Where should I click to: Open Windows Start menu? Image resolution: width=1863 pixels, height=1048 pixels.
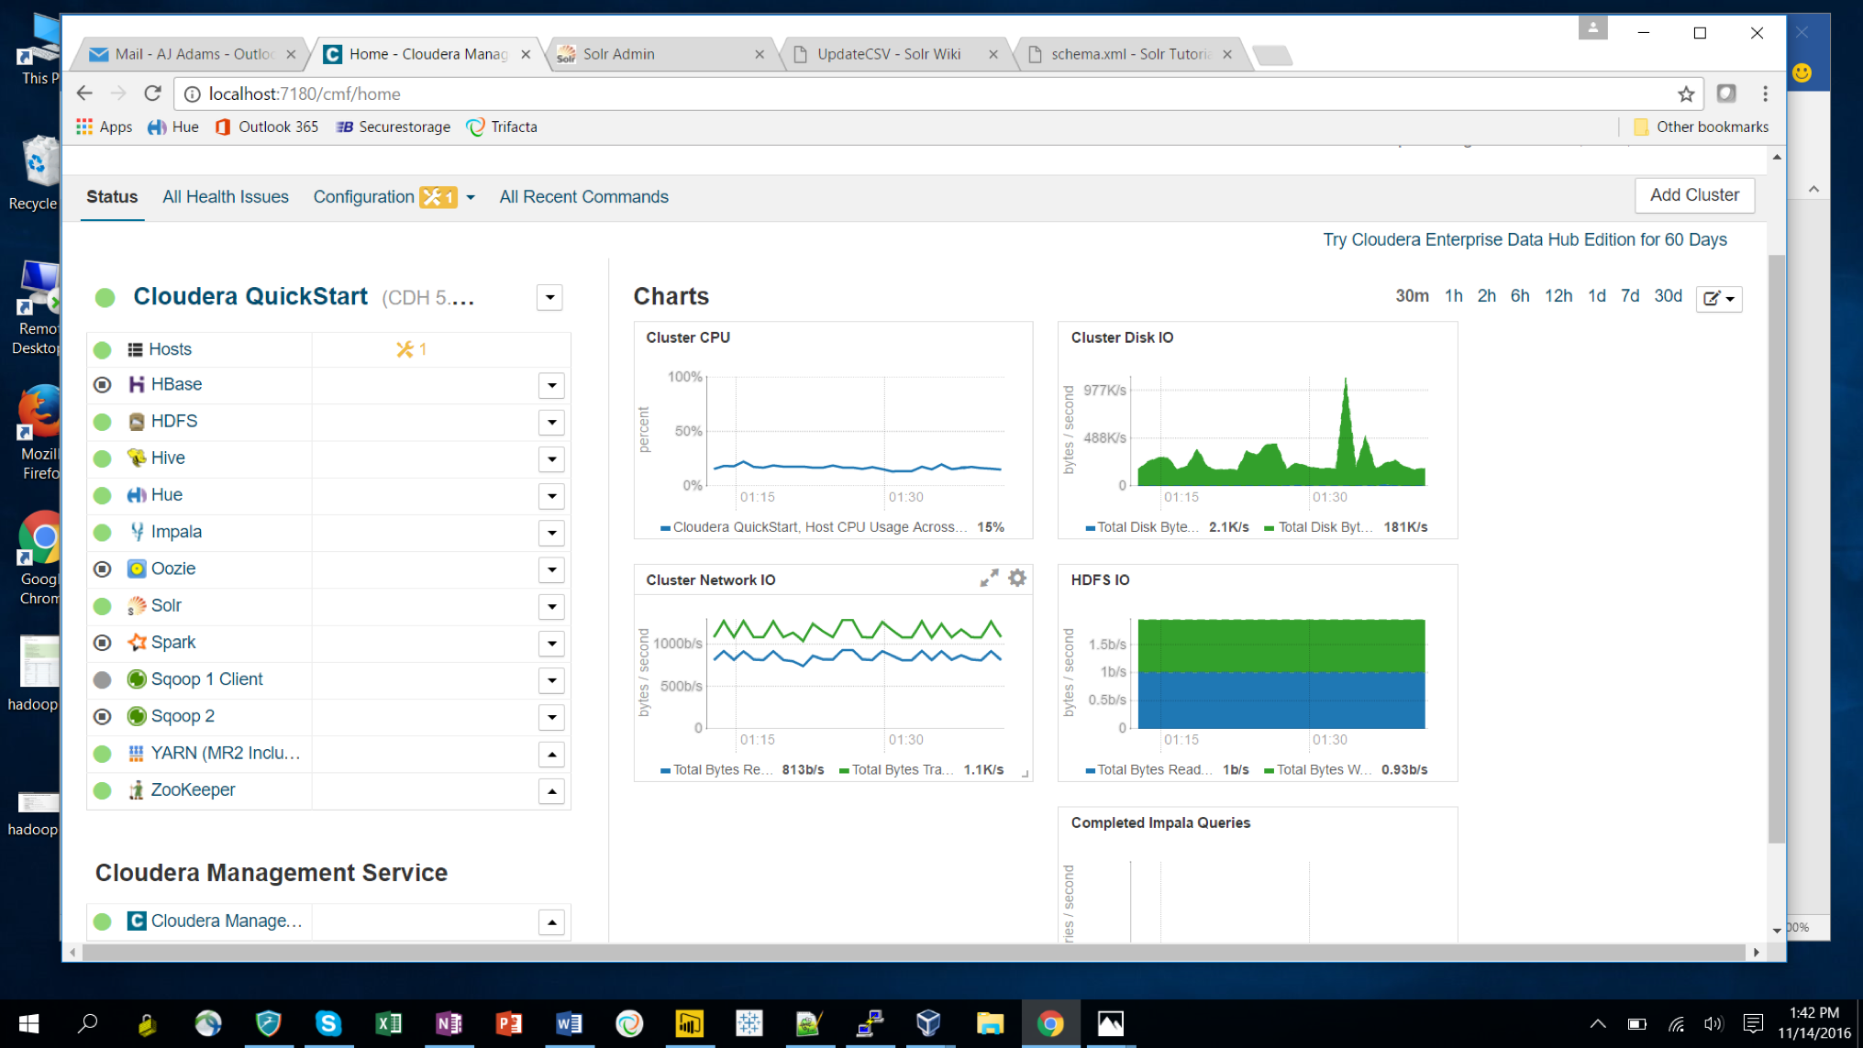pyautogui.click(x=28, y=1023)
